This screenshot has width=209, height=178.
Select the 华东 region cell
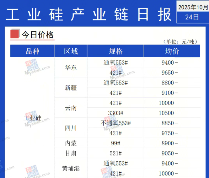[x=71, y=67]
